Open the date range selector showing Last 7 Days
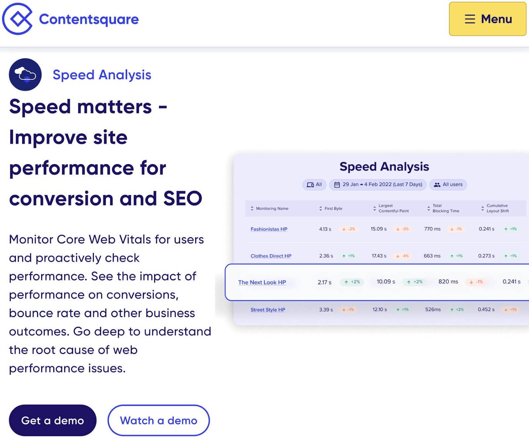The height and width of the screenshot is (443, 529). [x=378, y=185]
